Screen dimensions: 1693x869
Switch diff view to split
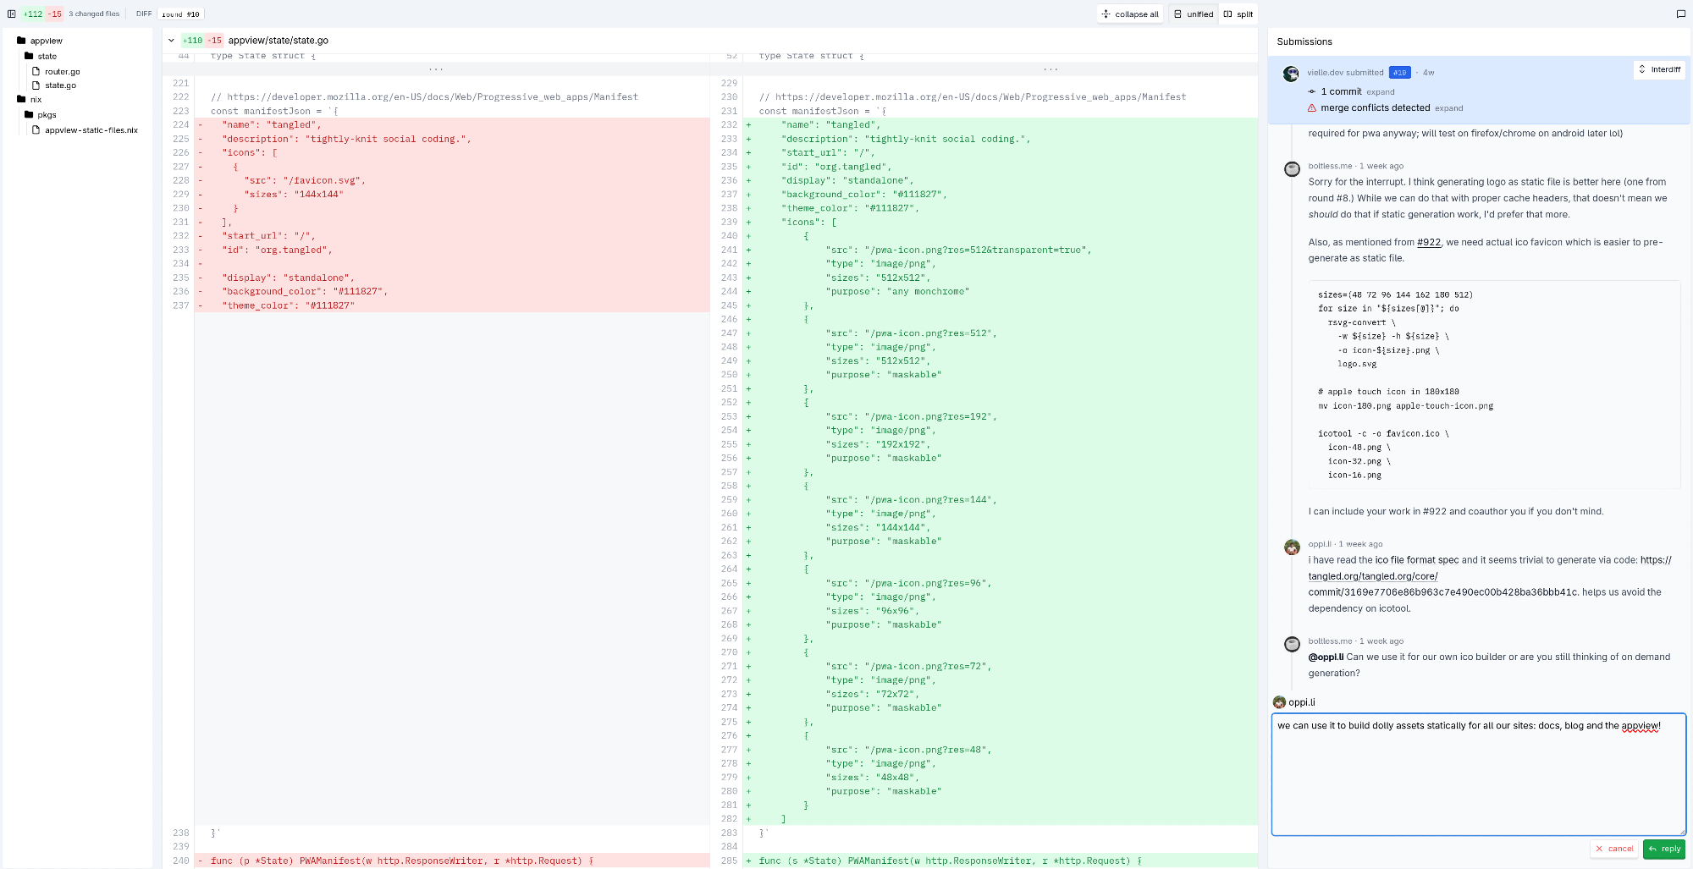click(1238, 14)
